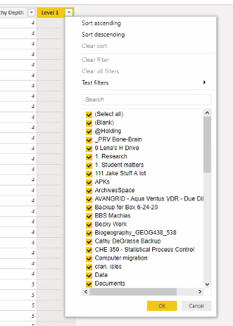
Task: Uncheck the 111 Jake Stuff A lot checkbox
Action: pos(89,174)
